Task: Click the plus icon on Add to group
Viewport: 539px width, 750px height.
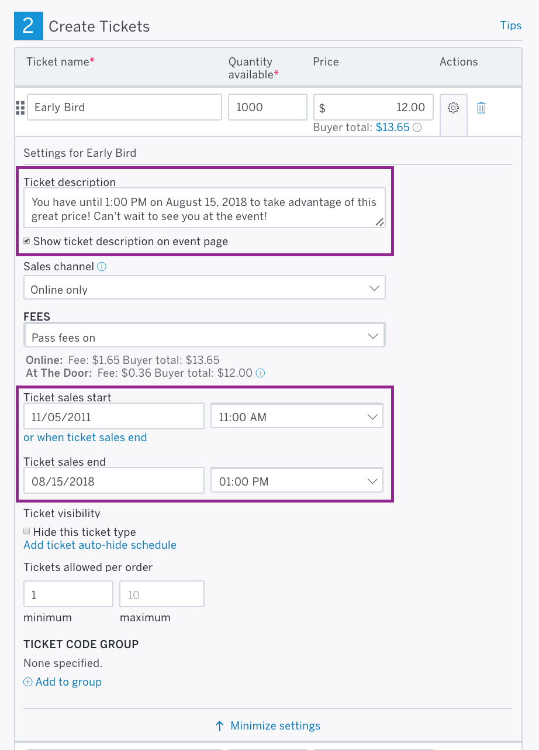Action: pos(27,682)
